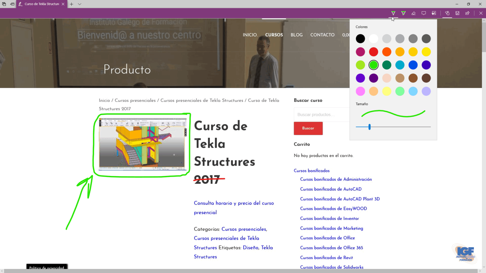The width and height of the screenshot is (486, 273).
Task: Select the eraser tool
Action: 413,13
